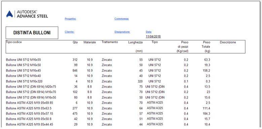Click total weight 10,4
Image resolution: width=262 pixels, height=129 pixels.
click(x=207, y=125)
